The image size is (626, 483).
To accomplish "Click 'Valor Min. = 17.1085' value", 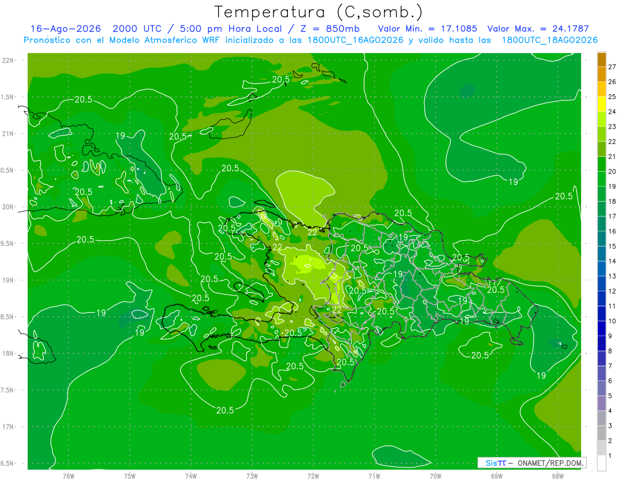I will (x=428, y=29).
